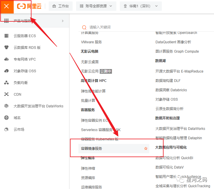Open 大数据开发治理平台 DataWorks in sidebar
The width and height of the screenshot is (214, 189).
coord(38,106)
